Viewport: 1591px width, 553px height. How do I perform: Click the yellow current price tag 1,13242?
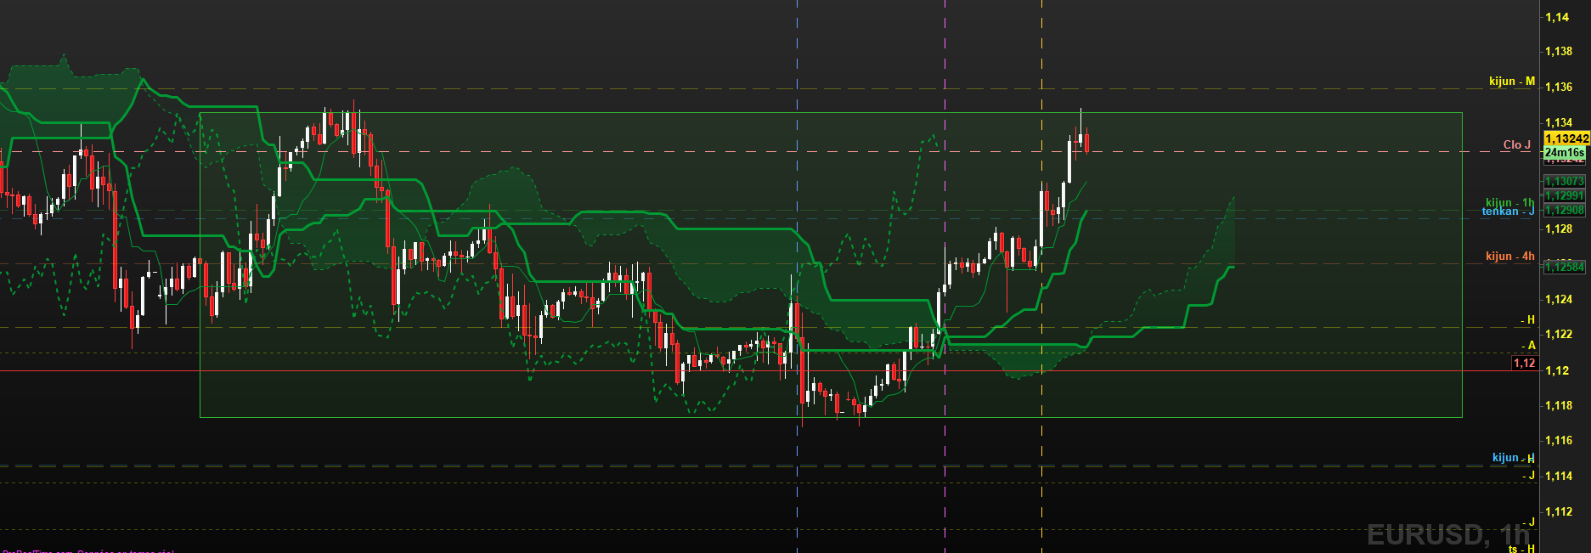point(1566,138)
